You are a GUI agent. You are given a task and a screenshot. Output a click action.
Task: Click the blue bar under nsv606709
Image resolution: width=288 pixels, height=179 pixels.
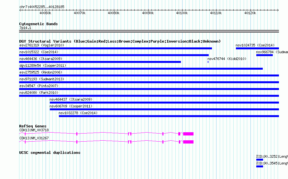[164, 109]
